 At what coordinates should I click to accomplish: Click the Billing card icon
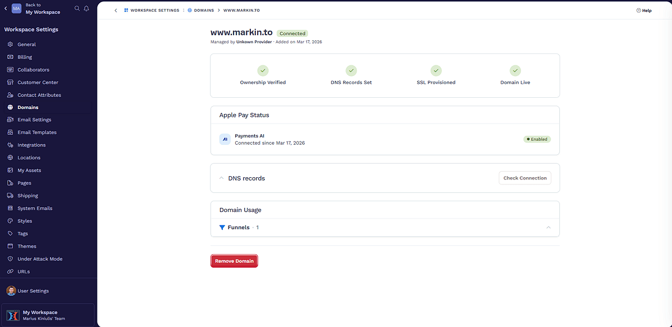pyautogui.click(x=11, y=57)
